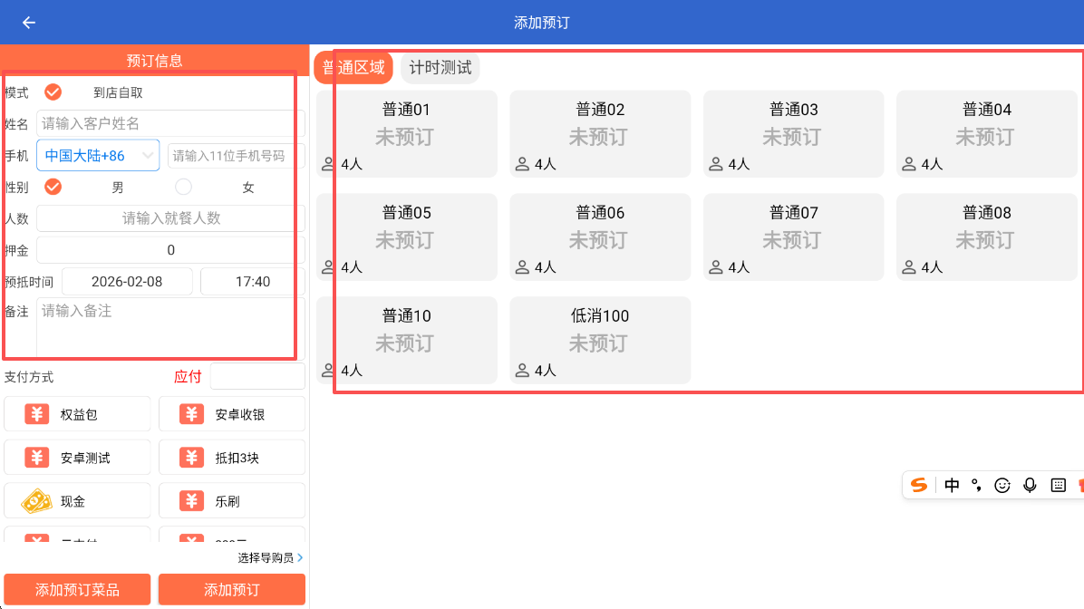This screenshot has height=609, width=1084.
Task: Pick 安卓收银 payment yen icon
Action: (191, 414)
